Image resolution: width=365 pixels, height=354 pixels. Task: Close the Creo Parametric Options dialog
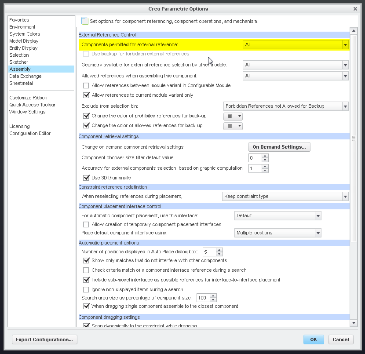(x=355, y=9)
